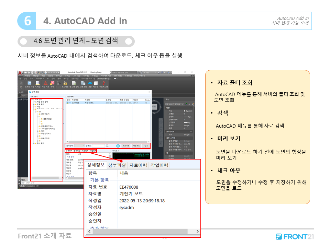
Task: Select the 계전기판넬 folder in tree
Action: click(x=47, y=119)
